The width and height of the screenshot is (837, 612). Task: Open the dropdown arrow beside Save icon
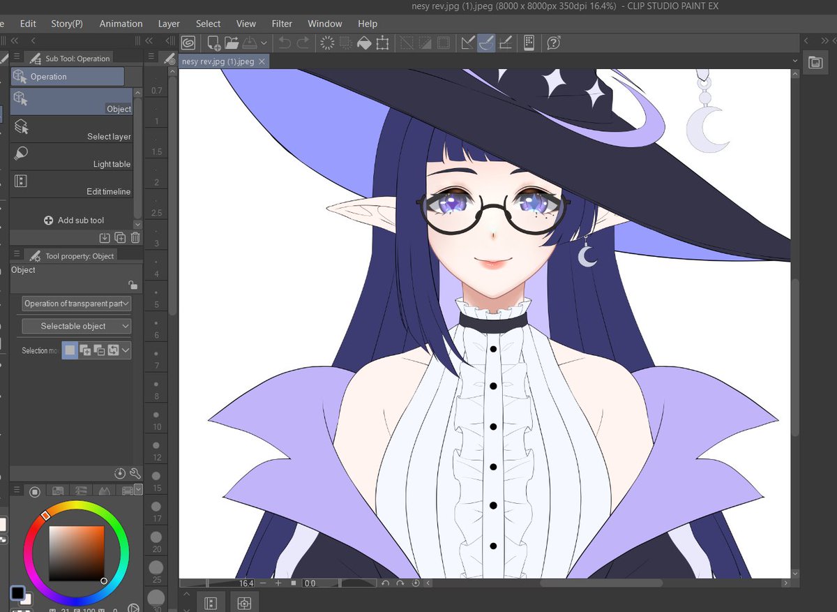(264, 43)
